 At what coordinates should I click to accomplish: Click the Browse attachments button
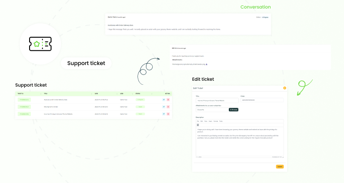click(234, 109)
